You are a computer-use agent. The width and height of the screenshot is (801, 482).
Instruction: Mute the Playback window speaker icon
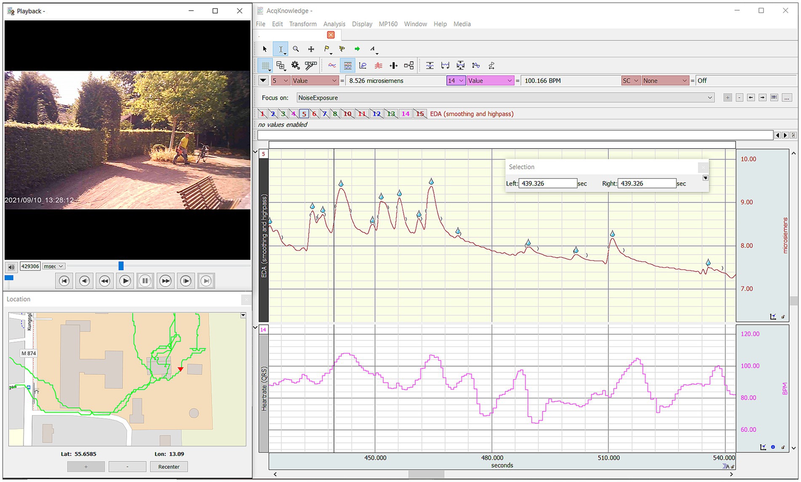click(x=11, y=266)
